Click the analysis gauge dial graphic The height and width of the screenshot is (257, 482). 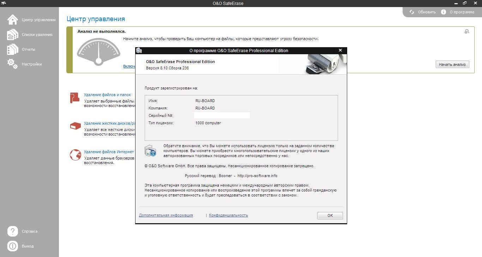pos(99,52)
